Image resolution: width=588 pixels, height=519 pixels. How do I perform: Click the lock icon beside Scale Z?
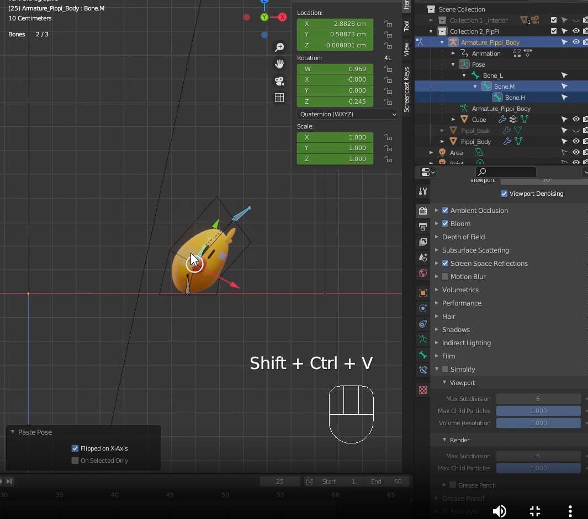[x=388, y=159]
